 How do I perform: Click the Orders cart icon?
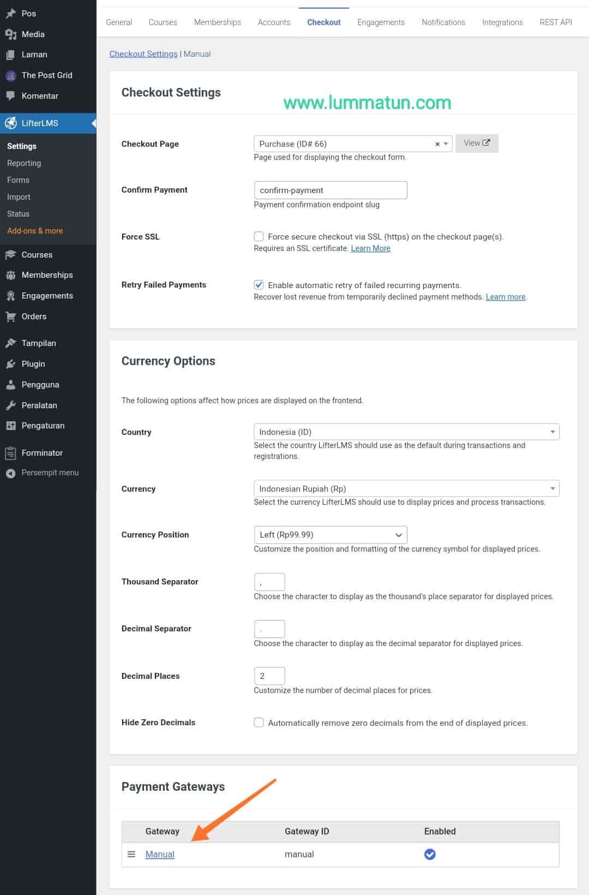[11, 317]
